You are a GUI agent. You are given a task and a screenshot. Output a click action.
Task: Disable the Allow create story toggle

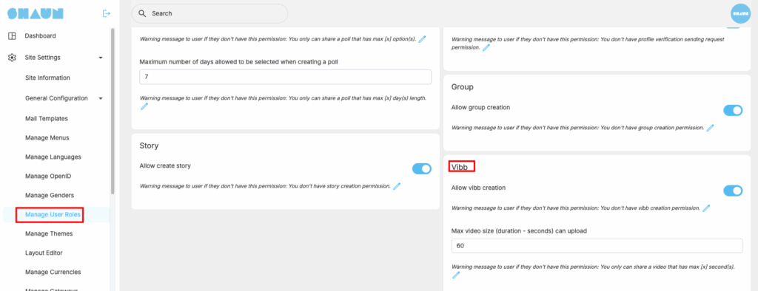[421, 168]
